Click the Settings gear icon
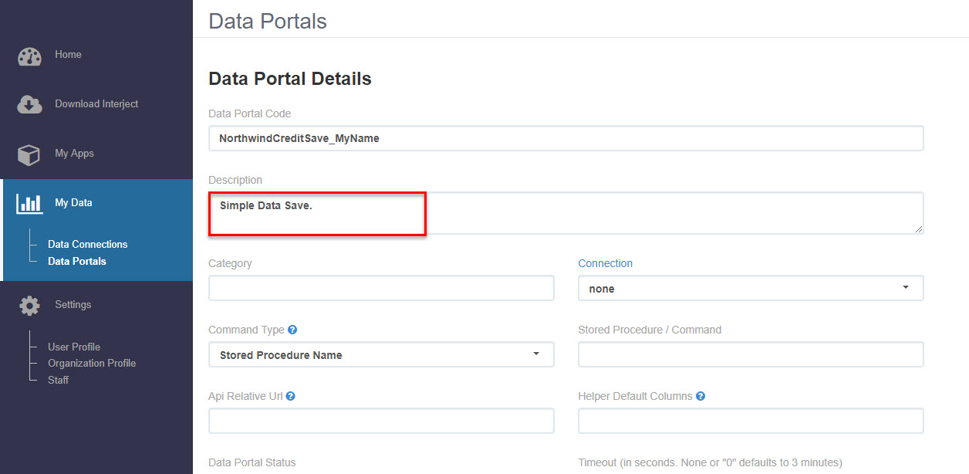The width and height of the screenshot is (969, 474). (29, 306)
